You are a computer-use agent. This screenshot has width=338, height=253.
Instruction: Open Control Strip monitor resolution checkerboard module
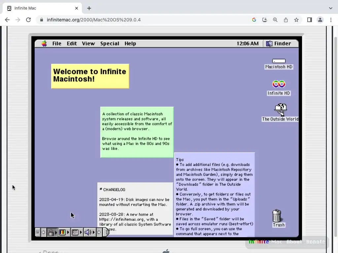click(x=75, y=232)
